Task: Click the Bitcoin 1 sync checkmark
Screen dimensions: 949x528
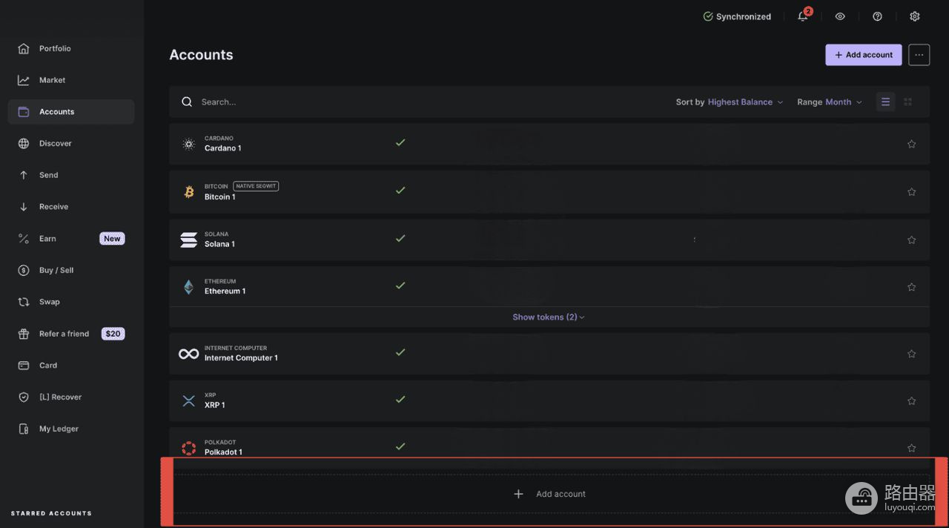Action: point(400,190)
